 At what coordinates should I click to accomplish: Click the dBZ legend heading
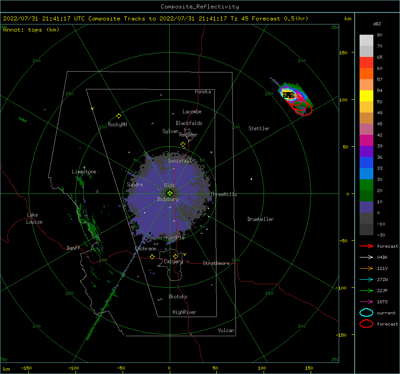[x=377, y=24]
